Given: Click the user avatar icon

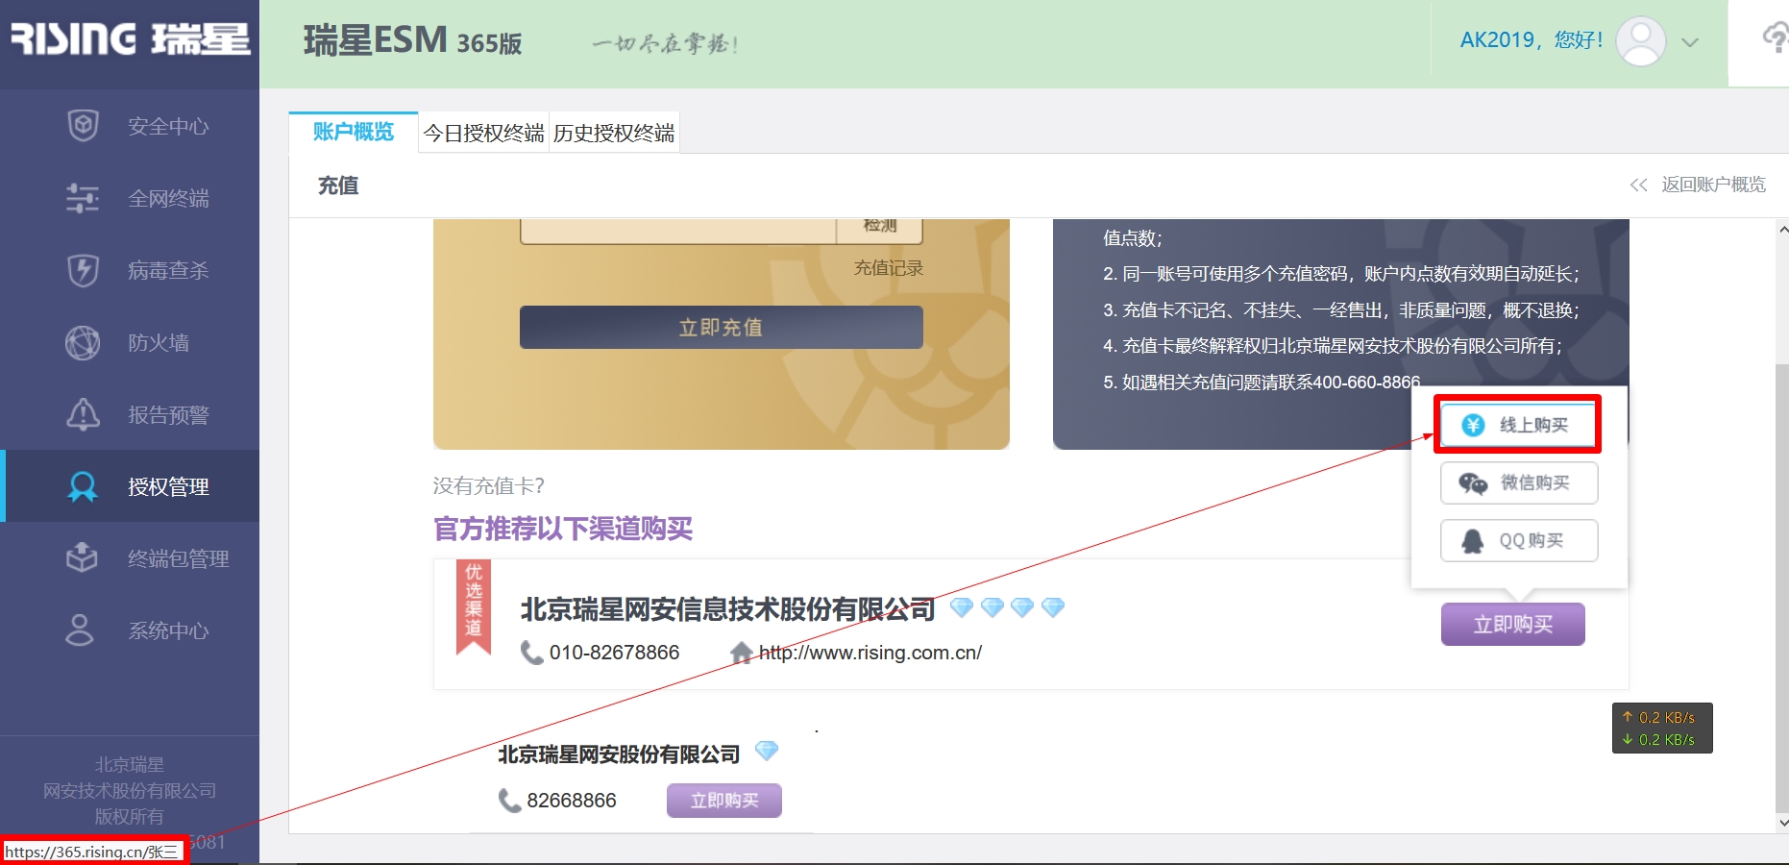Looking at the screenshot, I should coord(1641,41).
